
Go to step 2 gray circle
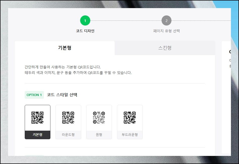click(x=166, y=20)
